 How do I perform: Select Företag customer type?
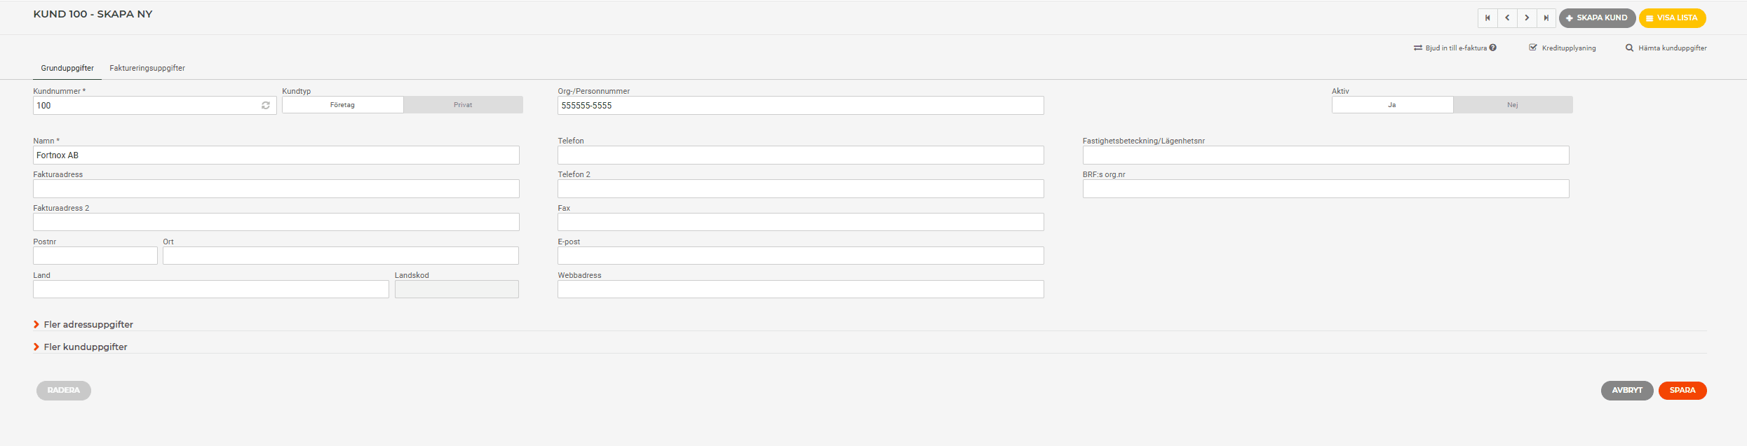point(342,105)
